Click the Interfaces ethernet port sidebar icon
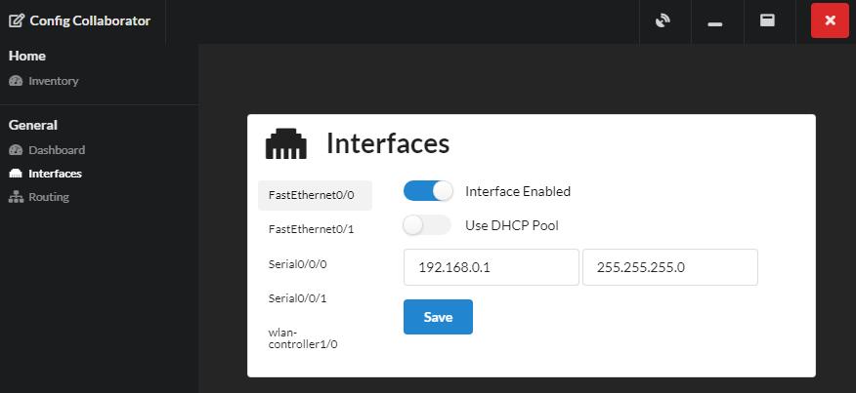 click(16, 174)
